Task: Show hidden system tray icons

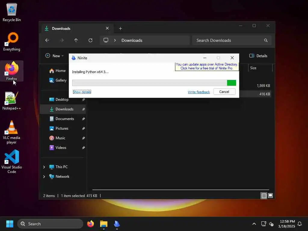Action: tap(254, 224)
